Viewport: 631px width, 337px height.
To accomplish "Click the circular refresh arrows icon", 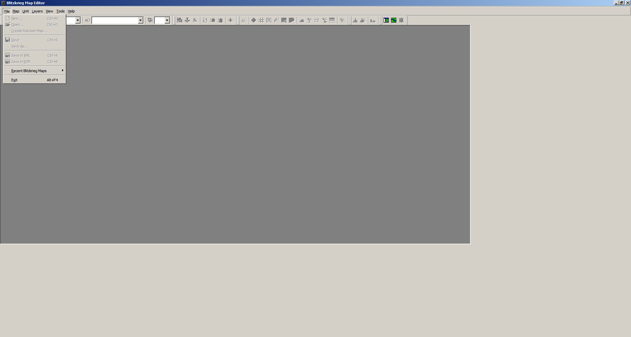I will click(x=205, y=20).
